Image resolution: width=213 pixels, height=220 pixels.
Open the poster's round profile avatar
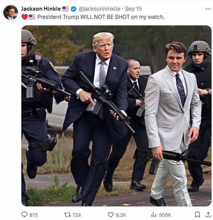pyautogui.click(x=11, y=13)
